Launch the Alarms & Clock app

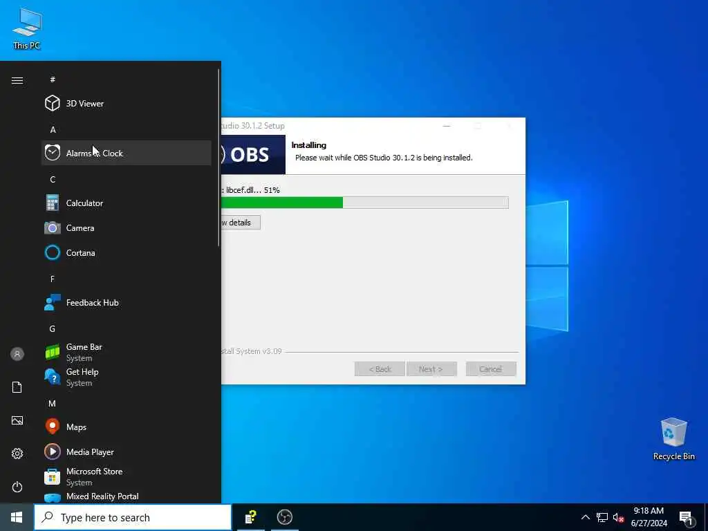pyautogui.click(x=126, y=153)
